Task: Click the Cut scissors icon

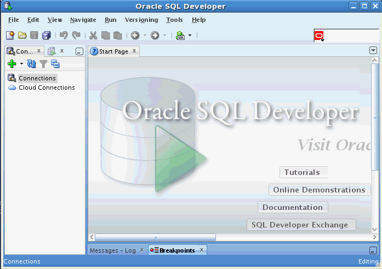Action: (93, 36)
